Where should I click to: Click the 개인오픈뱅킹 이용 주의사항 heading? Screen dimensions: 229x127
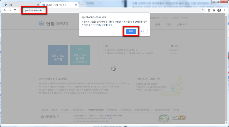(53, 79)
